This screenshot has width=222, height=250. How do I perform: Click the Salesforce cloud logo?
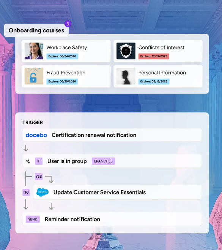[43, 192]
